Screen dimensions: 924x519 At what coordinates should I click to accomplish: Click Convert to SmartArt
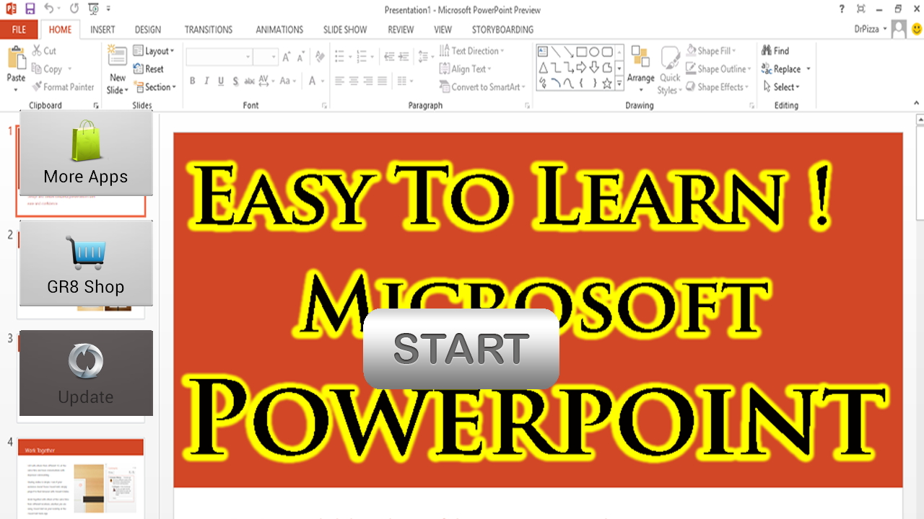click(x=483, y=87)
